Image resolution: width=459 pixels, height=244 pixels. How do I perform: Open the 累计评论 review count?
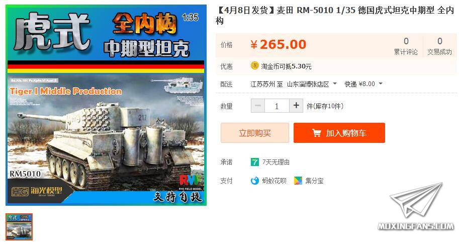point(406,46)
